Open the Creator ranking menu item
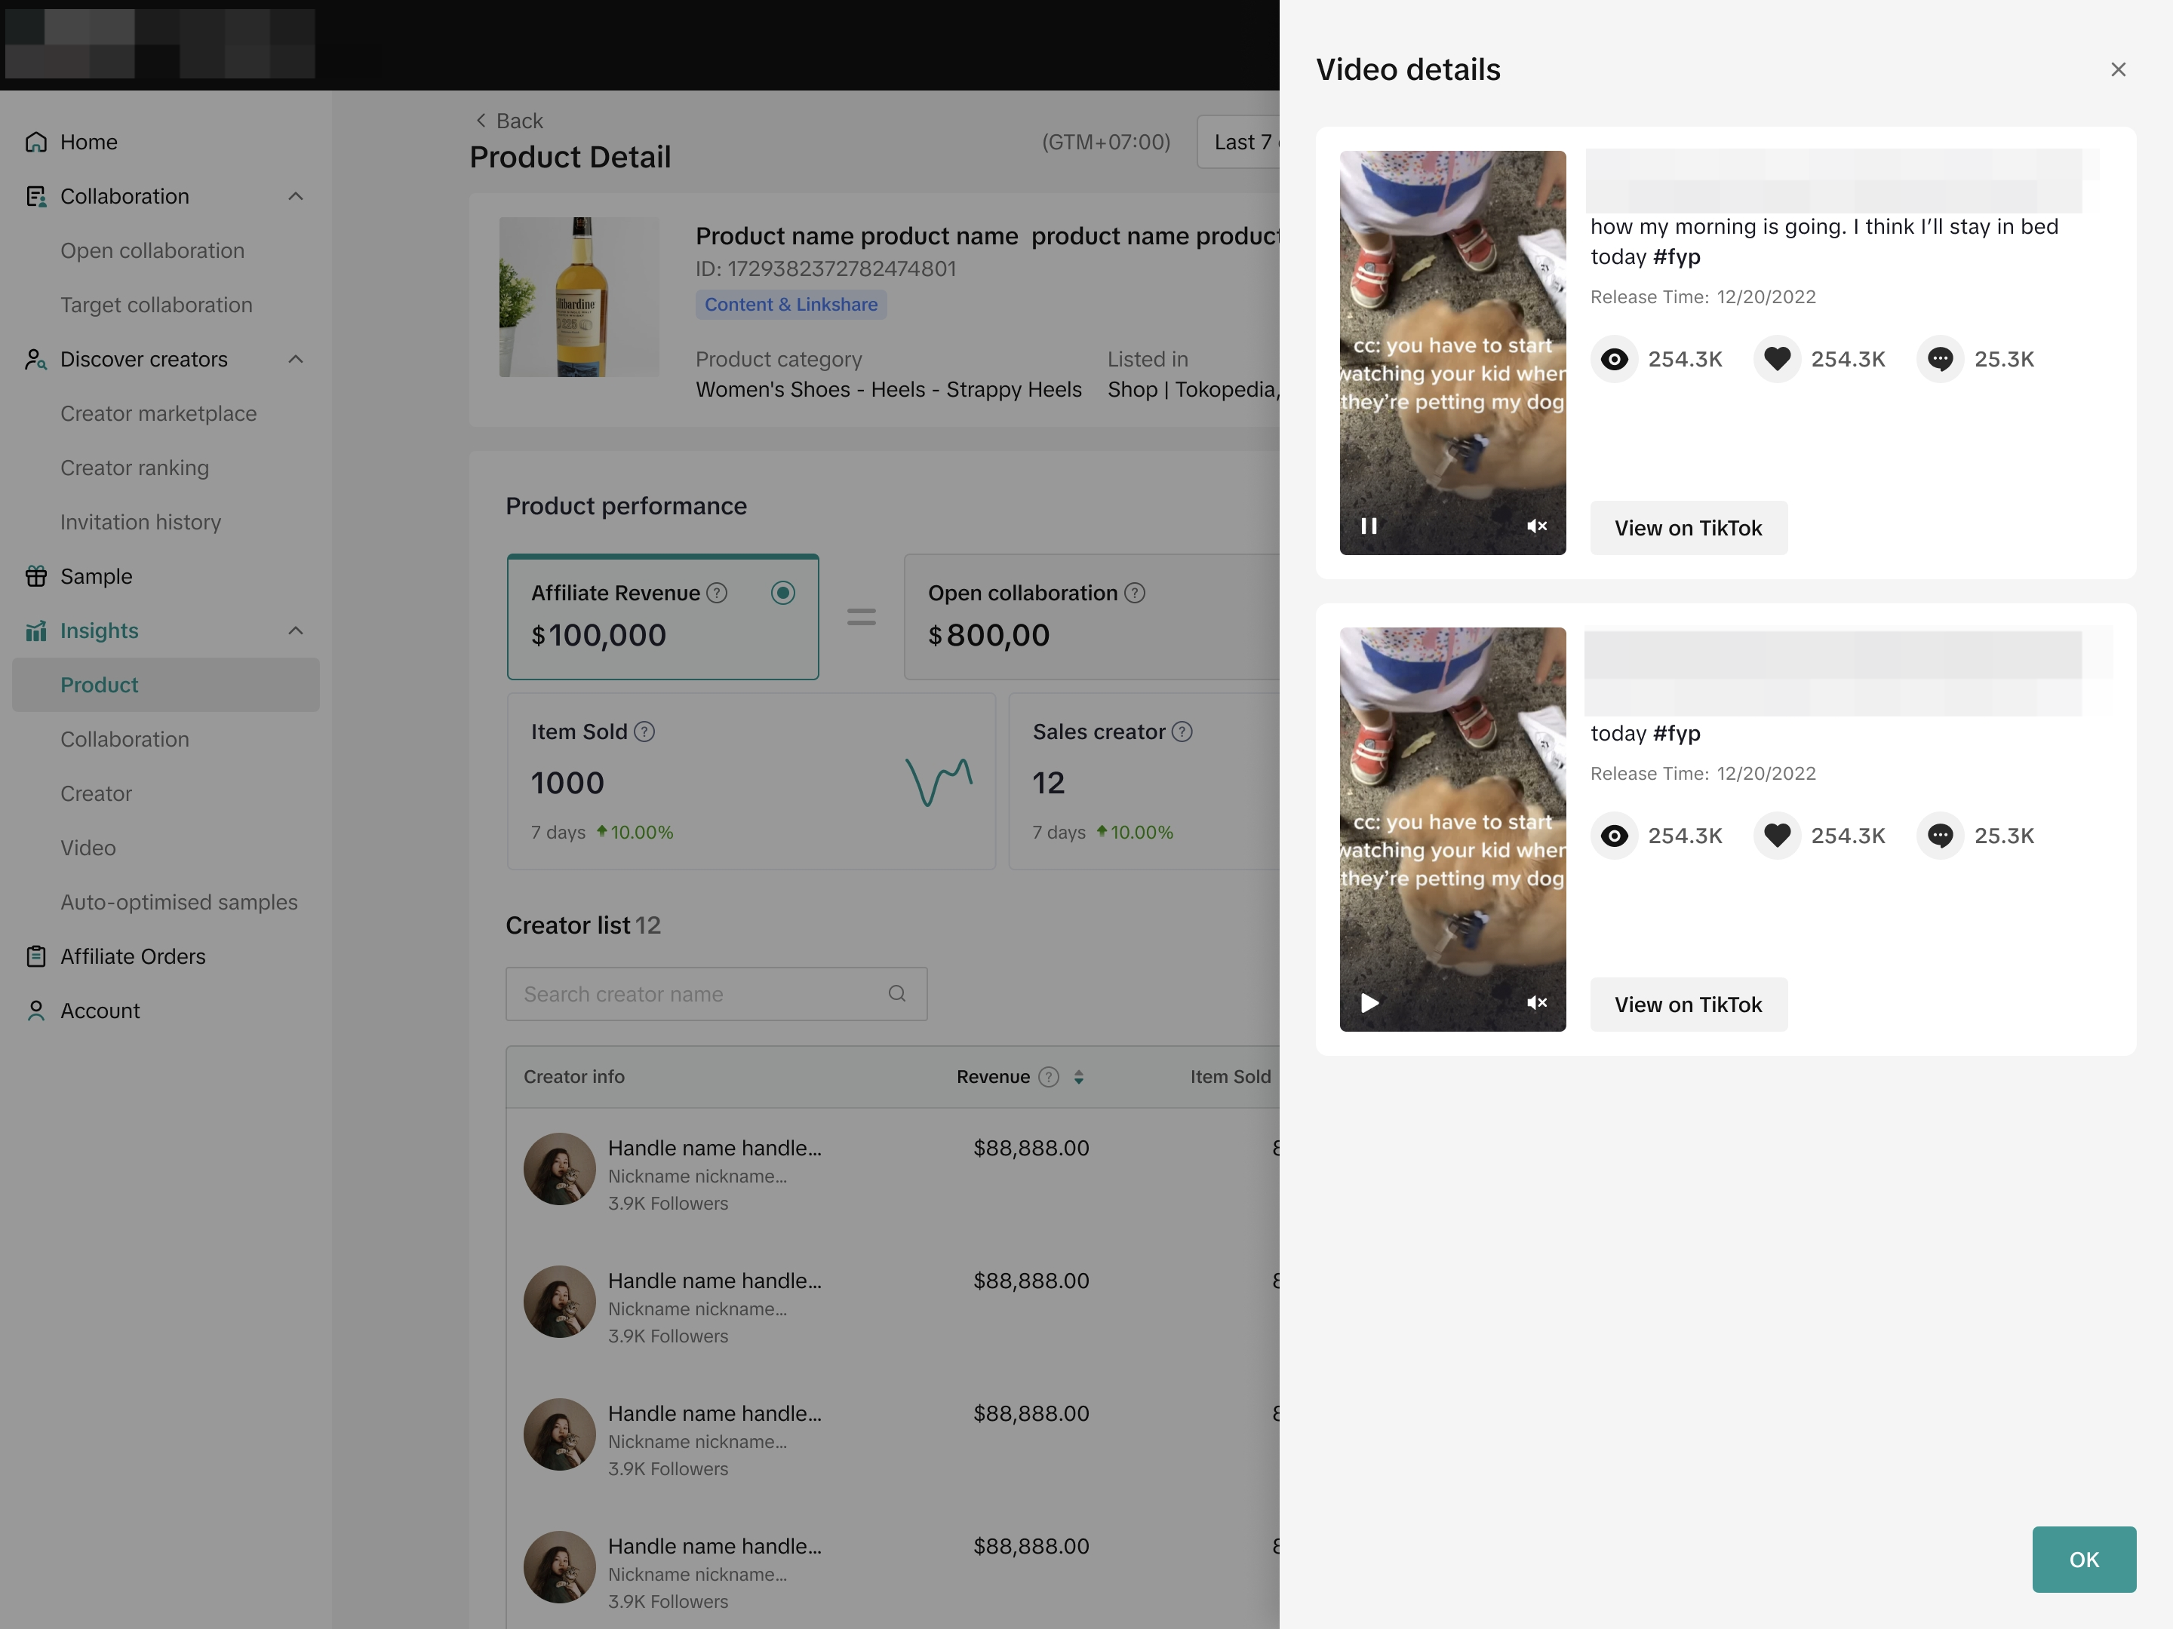The height and width of the screenshot is (1629, 2173). coord(134,468)
